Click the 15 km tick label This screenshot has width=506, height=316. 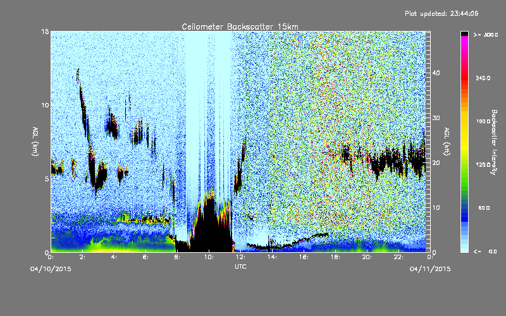click(45, 32)
